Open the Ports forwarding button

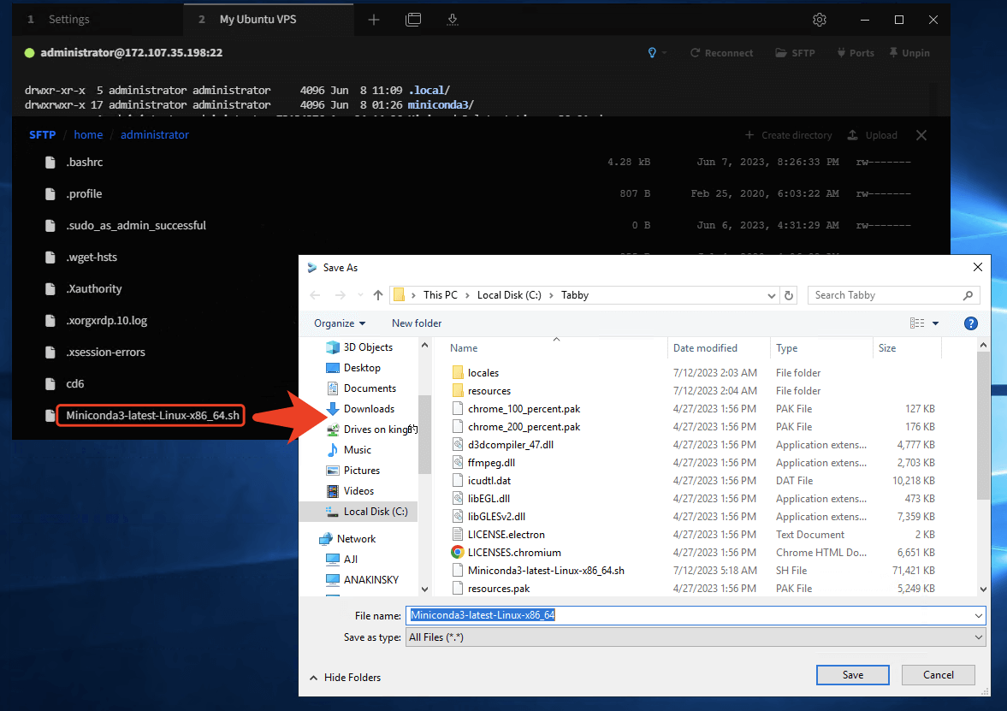tap(856, 53)
